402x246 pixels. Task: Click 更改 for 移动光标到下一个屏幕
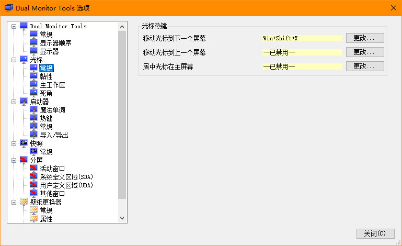(365, 38)
